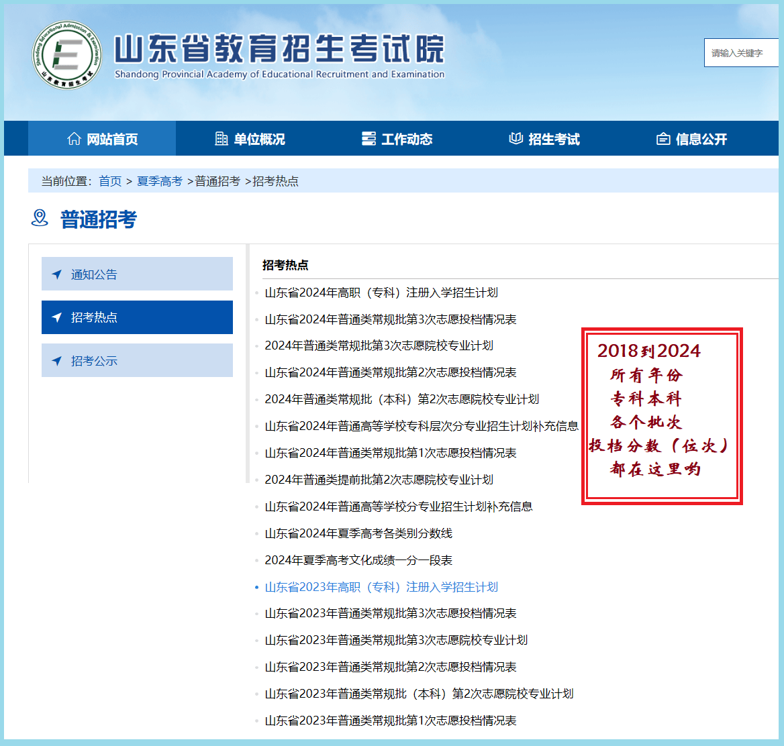
Task: Open 山东省2024年普通类常规批第2次志愿投档情况表
Action: pyautogui.click(x=391, y=372)
